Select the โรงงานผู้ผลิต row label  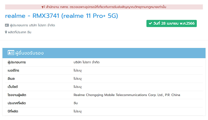click(17, 95)
